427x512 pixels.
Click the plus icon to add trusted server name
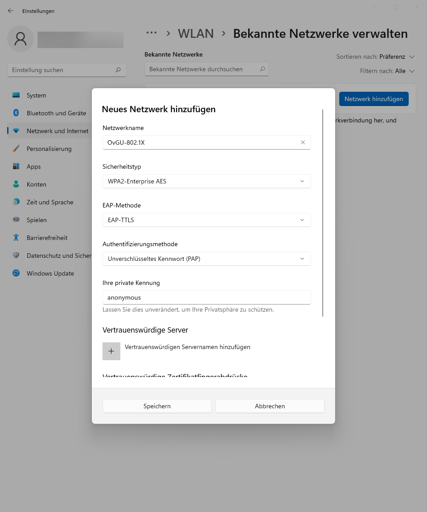pyautogui.click(x=111, y=351)
